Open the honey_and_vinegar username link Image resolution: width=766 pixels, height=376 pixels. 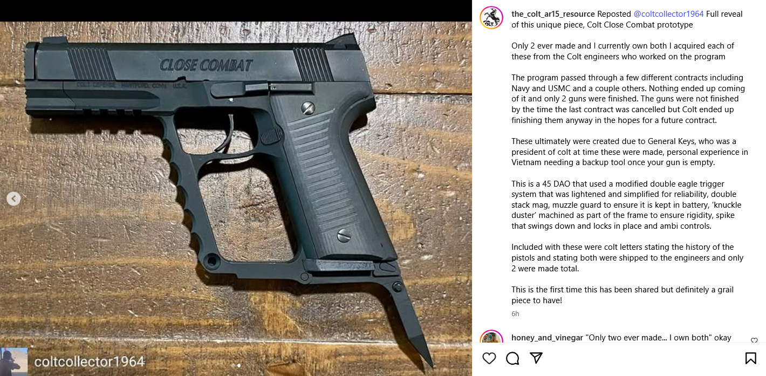pyautogui.click(x=547, y=338)
